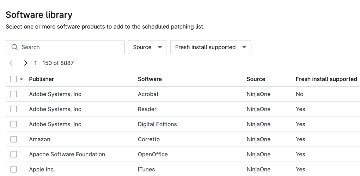The width and height of the screenshot is (360, 176).
Task: Expand the Fresh install supported filter
Action: 210,47
